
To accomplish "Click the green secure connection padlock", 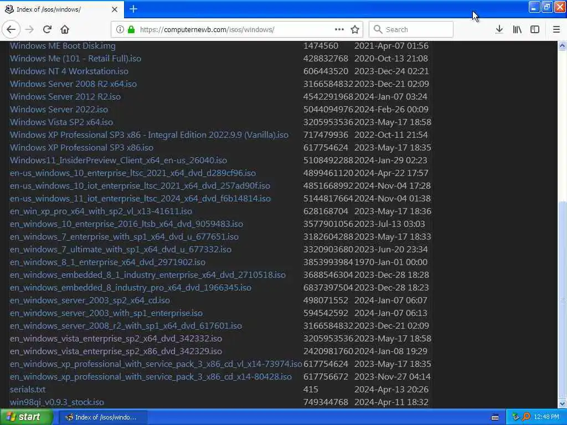I will [x=131, y=30].
